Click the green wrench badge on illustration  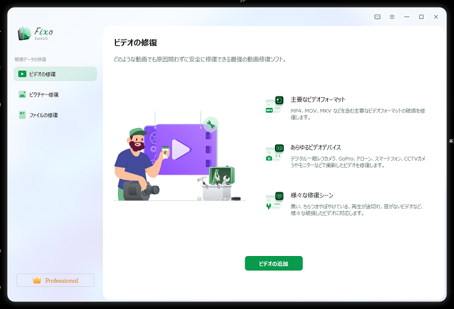tap(211, 124)
